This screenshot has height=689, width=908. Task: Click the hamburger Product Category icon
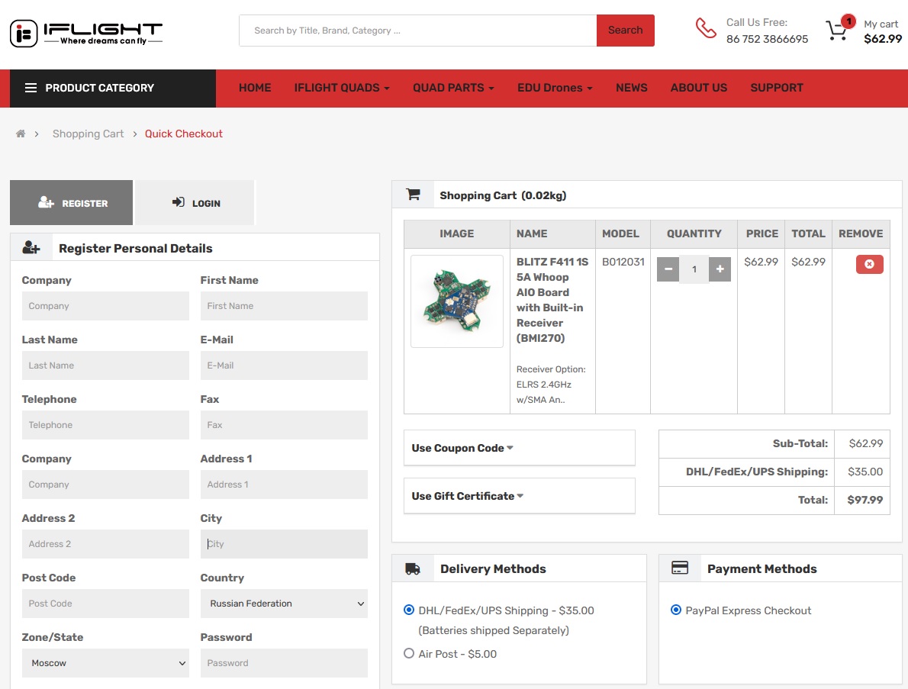click(x=31, y=88)
